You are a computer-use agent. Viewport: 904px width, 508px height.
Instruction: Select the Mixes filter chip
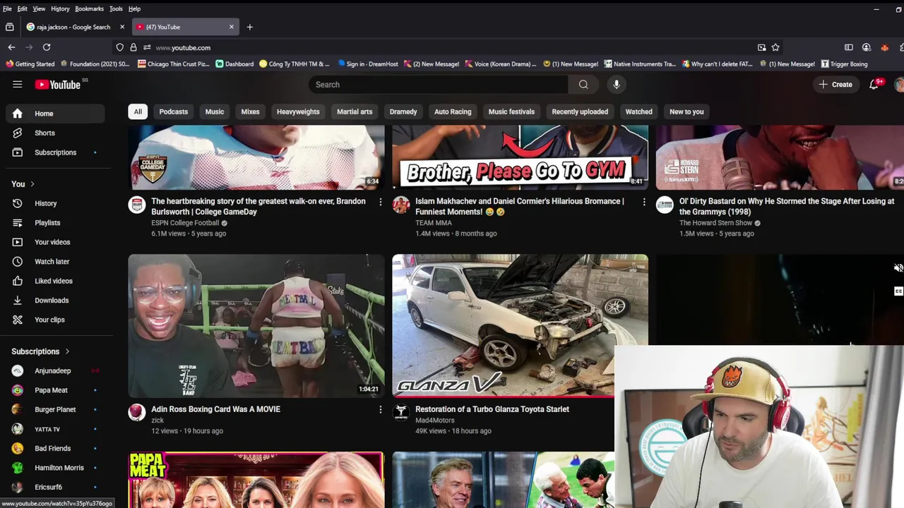(x=250, y=111)
